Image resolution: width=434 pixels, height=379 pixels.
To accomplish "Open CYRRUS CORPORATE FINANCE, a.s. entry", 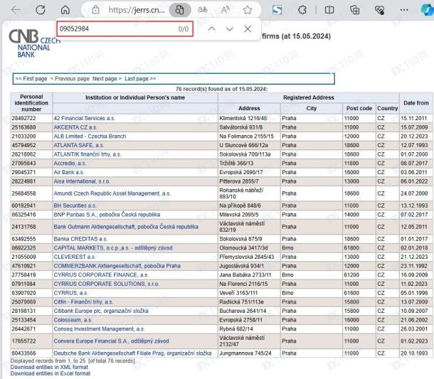I will 101,274.
